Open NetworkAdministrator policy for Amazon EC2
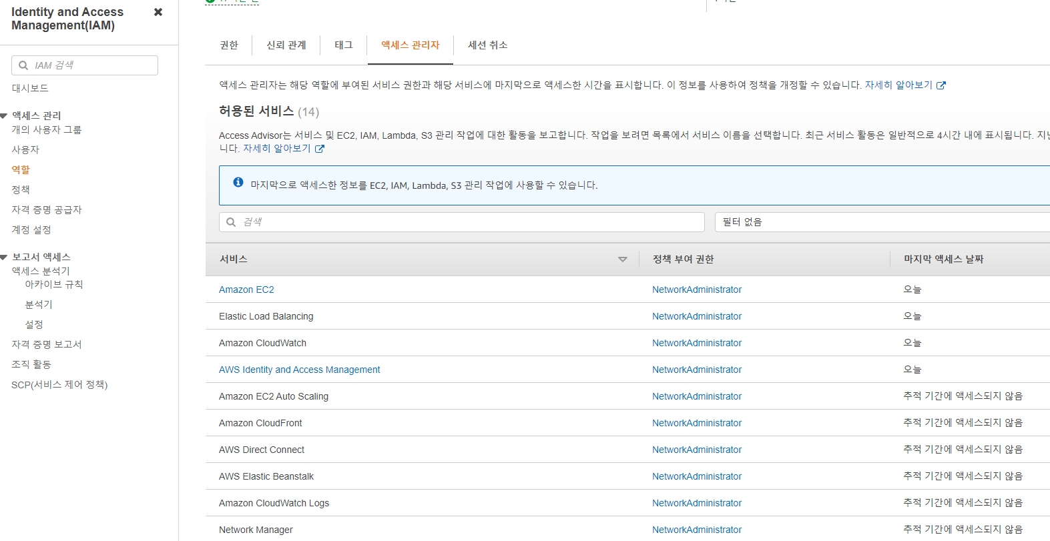 point(697,290)
